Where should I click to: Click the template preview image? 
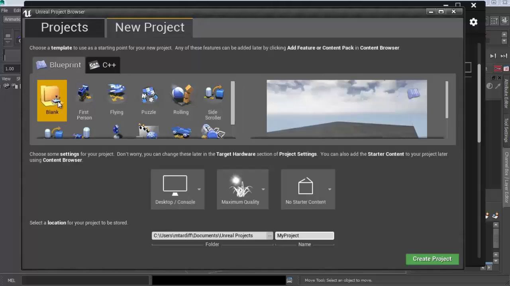[347, 109]
